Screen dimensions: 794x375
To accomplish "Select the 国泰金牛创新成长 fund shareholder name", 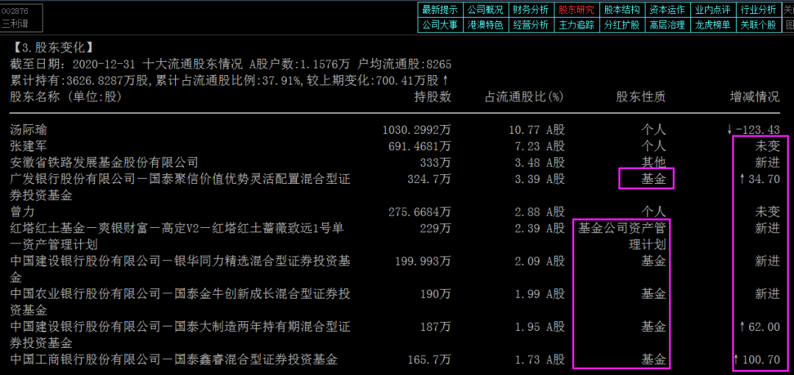I will pos(180,302).
